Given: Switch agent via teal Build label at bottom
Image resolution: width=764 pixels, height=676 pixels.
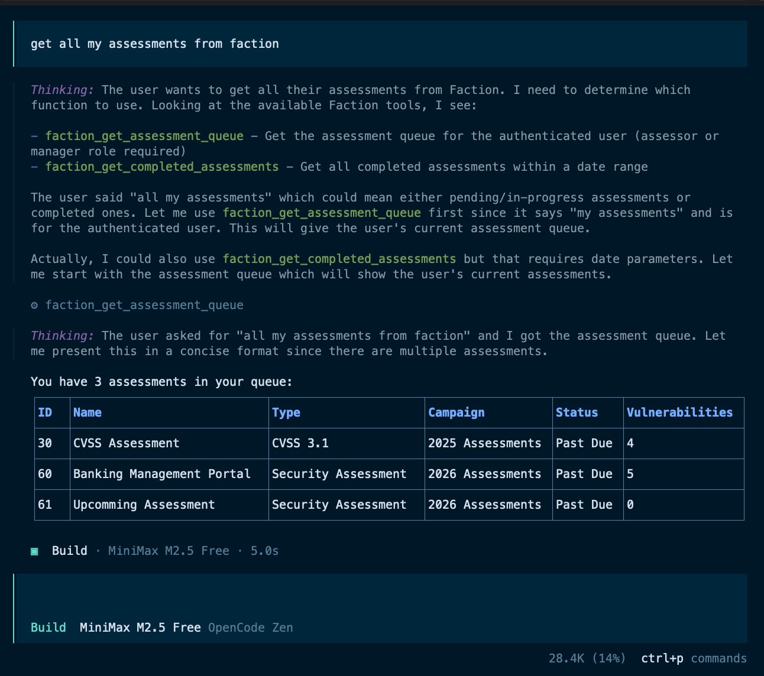Looking at the screenshot, I should click(48, 628).
